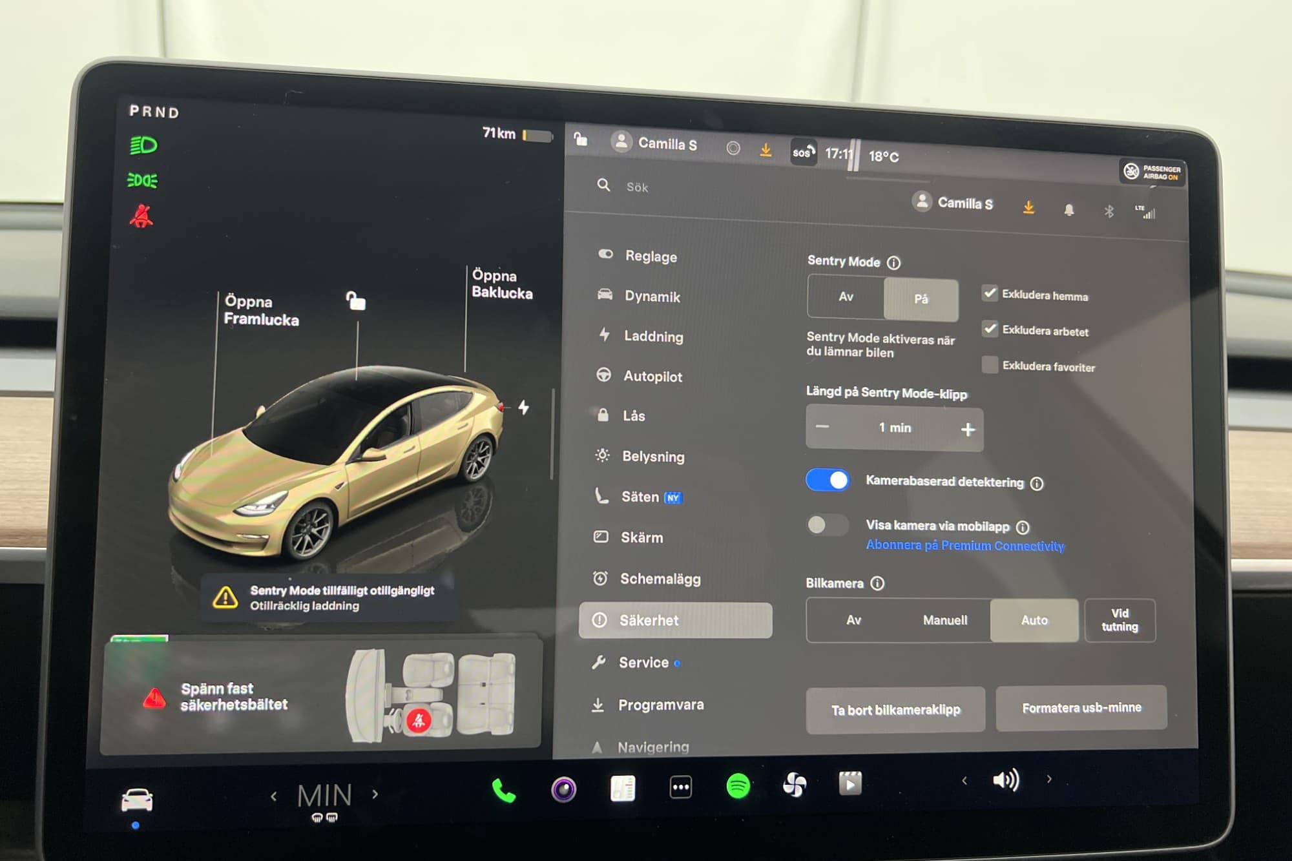Increase Sentry clip length with plus
Image resolution: width=1292 pixels, height=861 pixels.
click(968, 429)
